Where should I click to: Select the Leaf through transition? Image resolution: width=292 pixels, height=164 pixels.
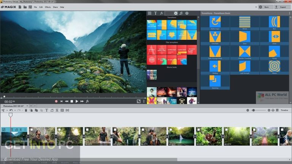click(x=244, y=68)
